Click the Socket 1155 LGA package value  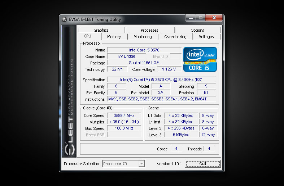pyautogui.click(x=144, y=63)
